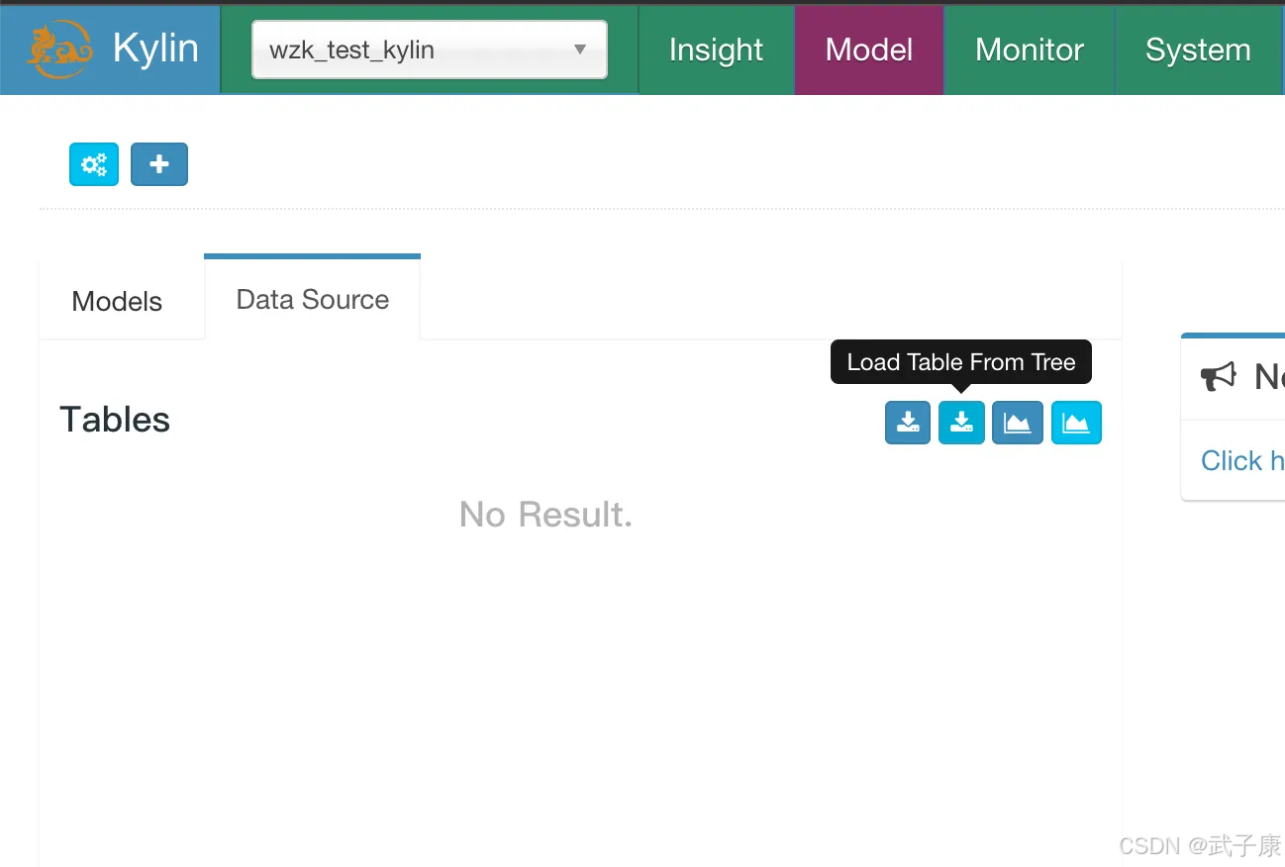Click the Tables section heading
1285x867 pixels.
[115, 420]
